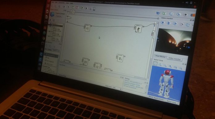Click the redo arrow in the toolbar
The width and height of the screenshot is (215, 119).
click(x=68, y=7)
